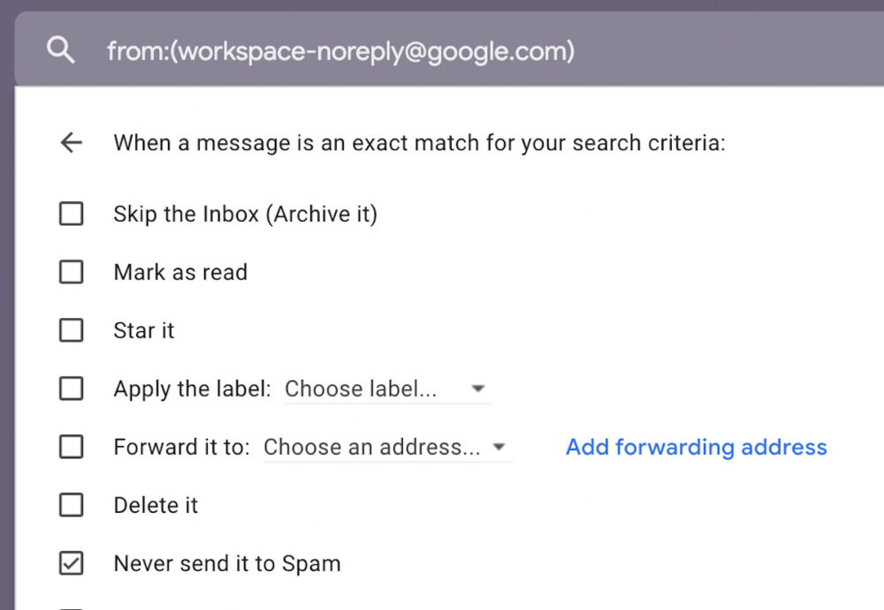
Task: Enable the 'Star it' filter action
Action: 71,330
